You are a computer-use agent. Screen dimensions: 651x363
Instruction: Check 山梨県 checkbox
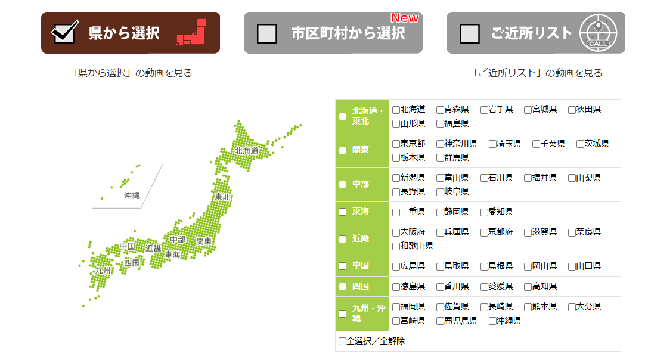click(572, 178)
